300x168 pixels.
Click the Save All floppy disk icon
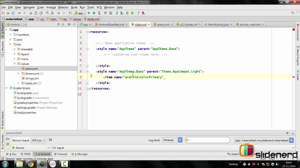click(8, 13)
